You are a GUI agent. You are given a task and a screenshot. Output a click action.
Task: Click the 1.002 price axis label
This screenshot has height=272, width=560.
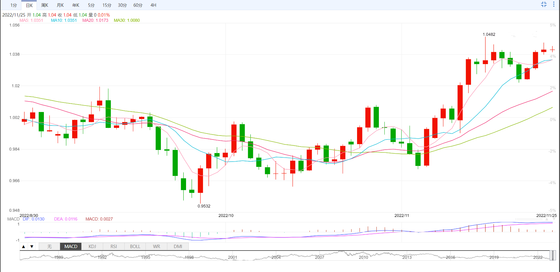pos(14,117)
